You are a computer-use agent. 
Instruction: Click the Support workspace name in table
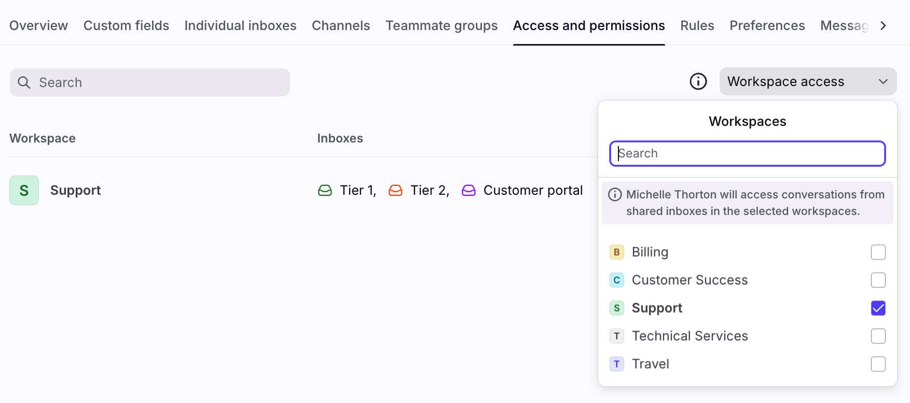coord(75,190)
